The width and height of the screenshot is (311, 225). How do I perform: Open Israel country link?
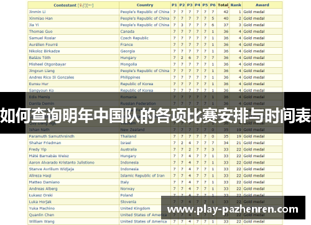(x=126, y=143)
